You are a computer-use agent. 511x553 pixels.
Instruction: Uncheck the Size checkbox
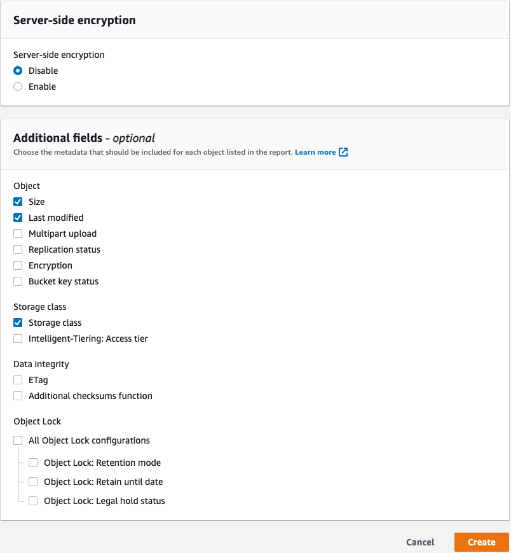pyautogui.click(x=17, y=202)
